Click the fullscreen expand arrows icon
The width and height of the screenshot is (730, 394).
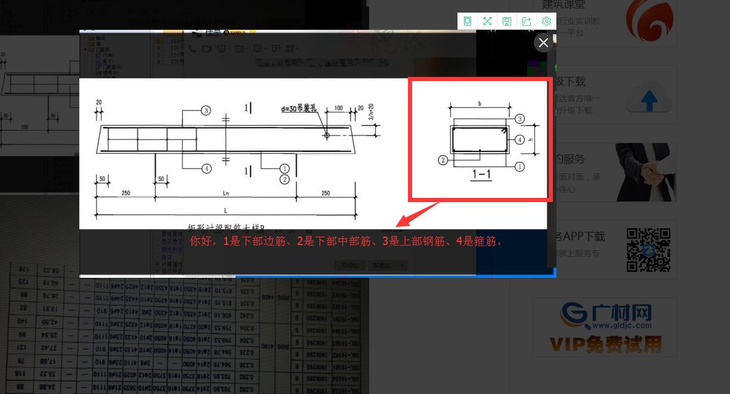487,21
